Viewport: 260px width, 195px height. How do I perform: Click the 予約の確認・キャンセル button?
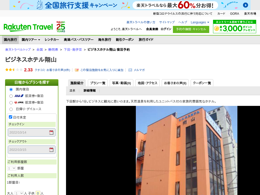point(191,29)
